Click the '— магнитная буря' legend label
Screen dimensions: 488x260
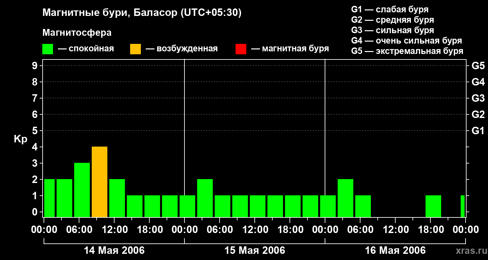click(290, 49)
